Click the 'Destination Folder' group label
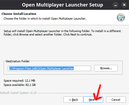129x105 pixels. (18, 61)
